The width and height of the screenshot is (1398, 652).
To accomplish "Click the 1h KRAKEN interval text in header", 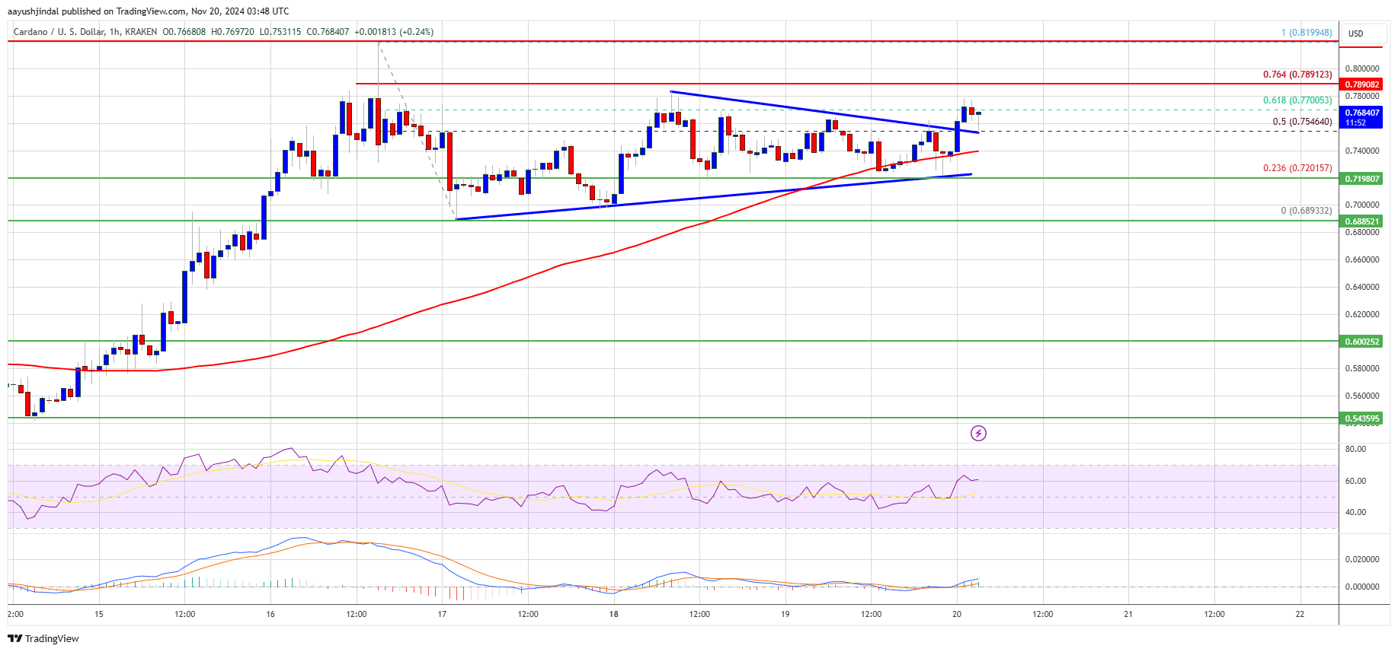I will (133, 32).
